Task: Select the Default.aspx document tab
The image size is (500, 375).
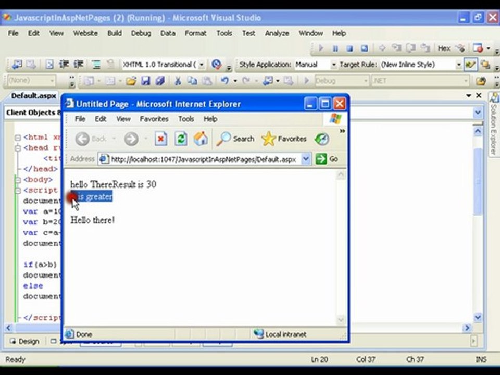Action: click(x=33, y=96)
